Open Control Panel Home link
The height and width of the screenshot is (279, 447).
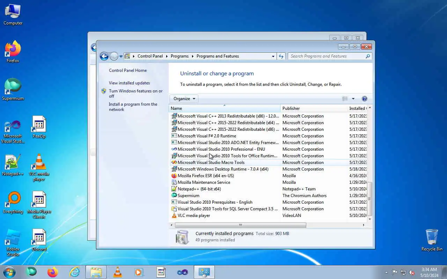(x=128, y=70)
